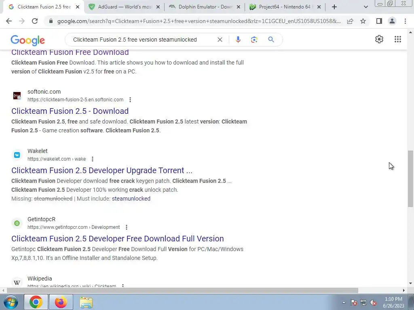Screen dimensions: 414x310
Task: Open network status tray icon
Action: (x=363, y=302)
